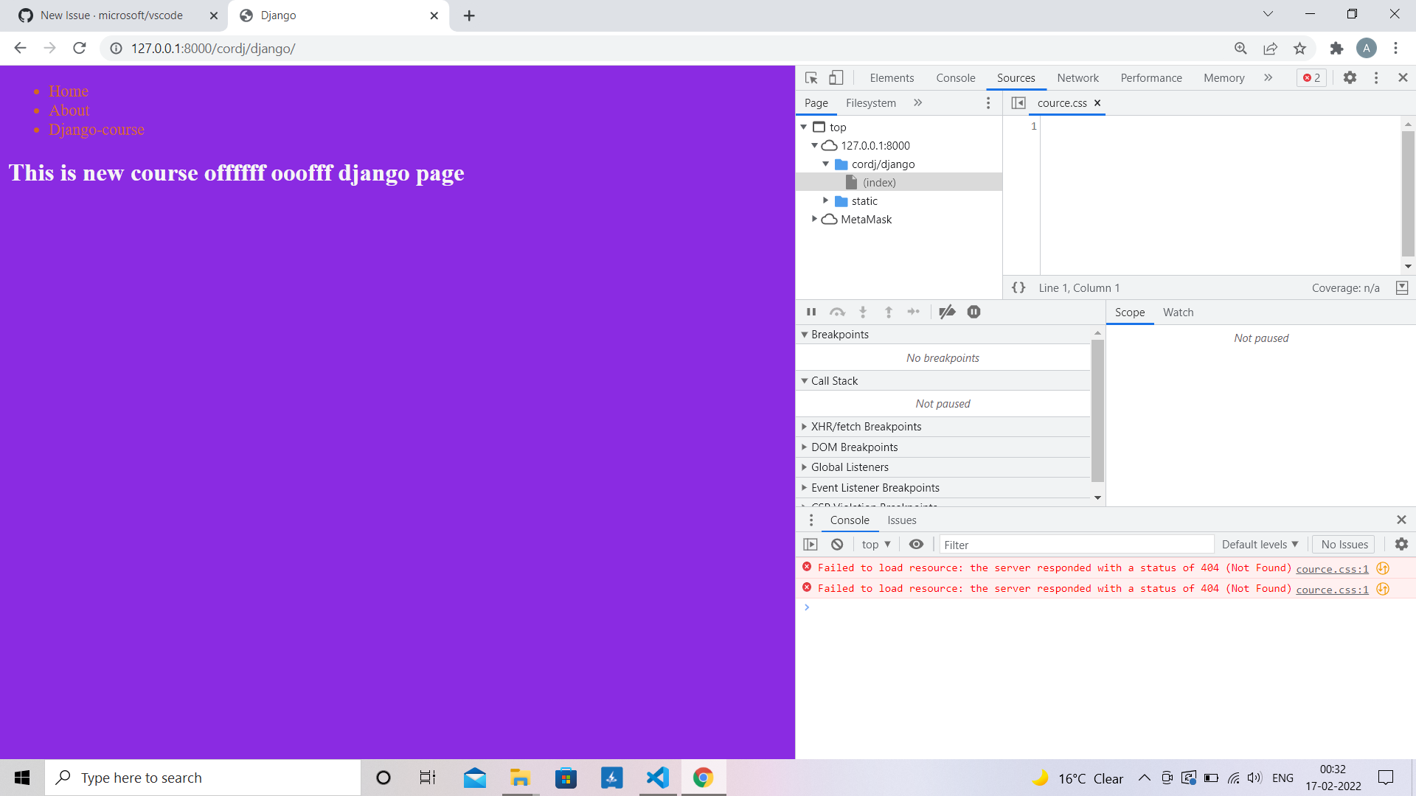The image size is (1416, 796).
Task: Expand the static folder in Page tree
Action: (x=825, y=200)
